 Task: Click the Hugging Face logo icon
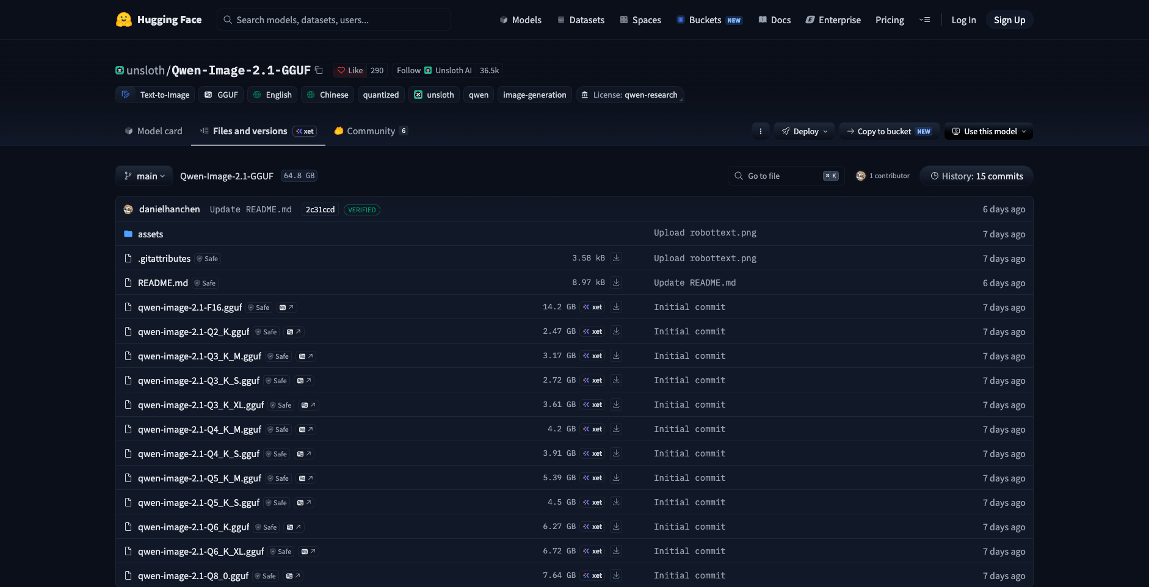pos(124,20)
